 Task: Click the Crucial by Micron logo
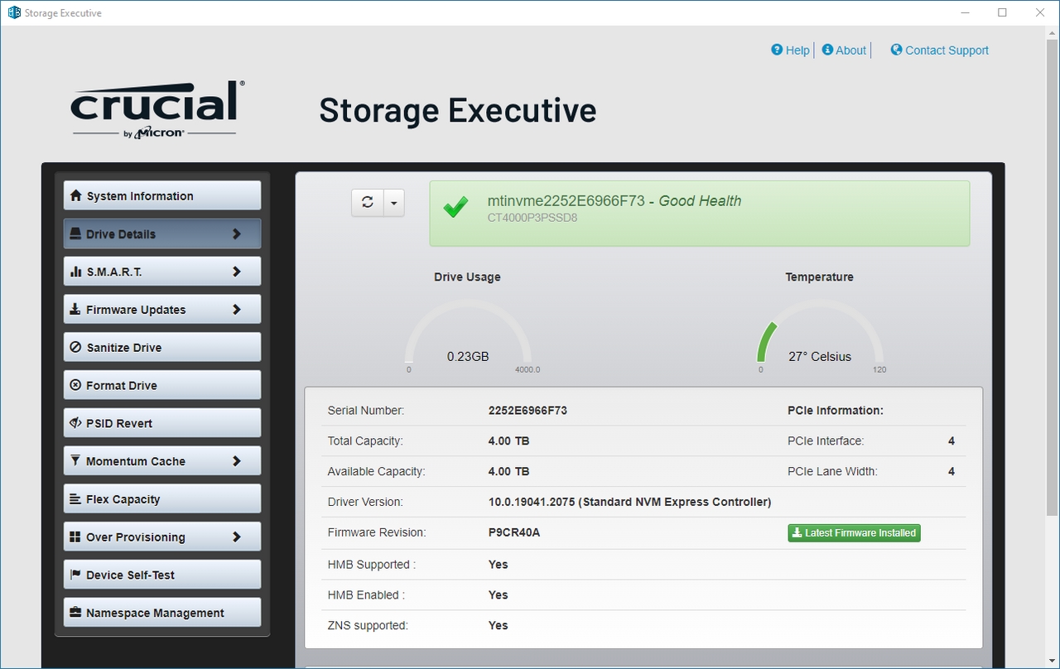click(157, 108)
